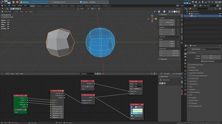Click the Blender logo app menu
This screenshot has width=222, height=124.
pos(2,6)
